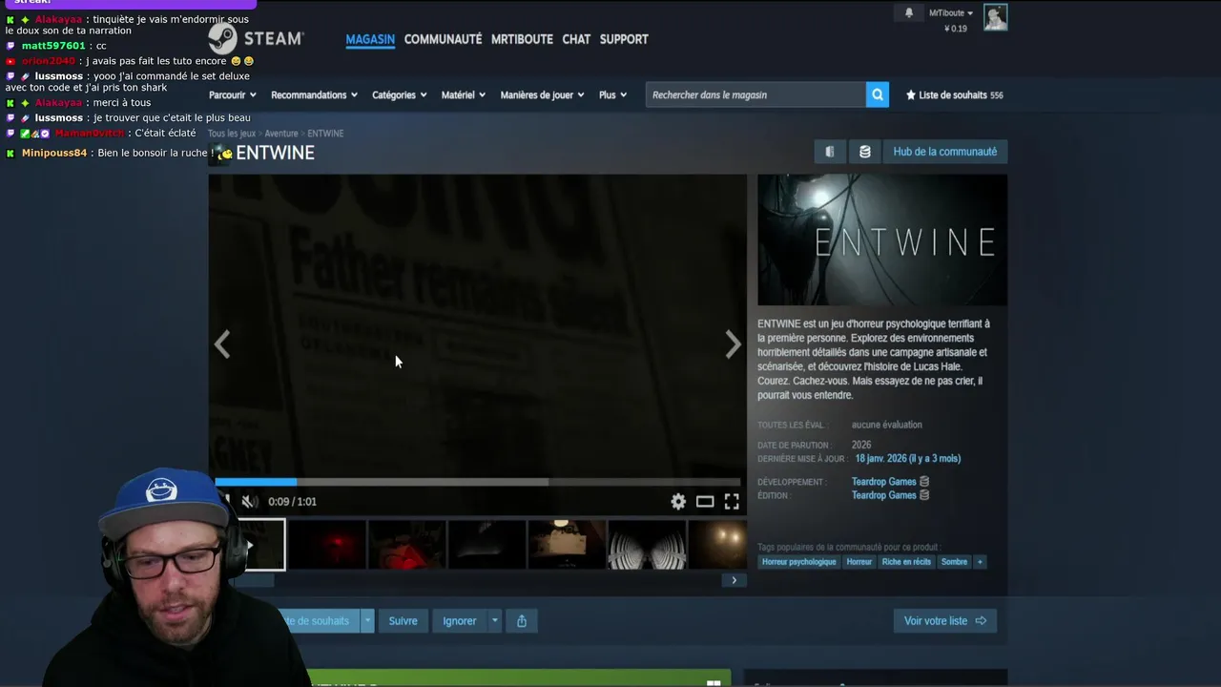Image resolution: width=1221 pixels, height=687 pixels.
Task: Select the tunnel ribs screenshot thumbnail
Action: (647, 545)
